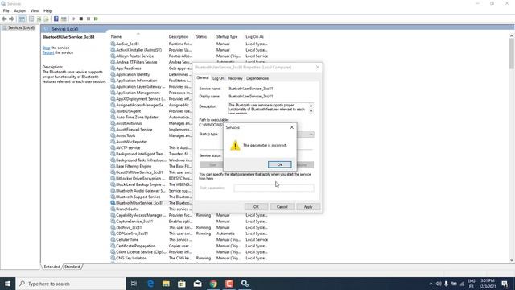The height and width of the screenshot is (290, 515).
Task: Toggle the Show/Hide Action Pane toolbar icon
Action: (64, 19)
